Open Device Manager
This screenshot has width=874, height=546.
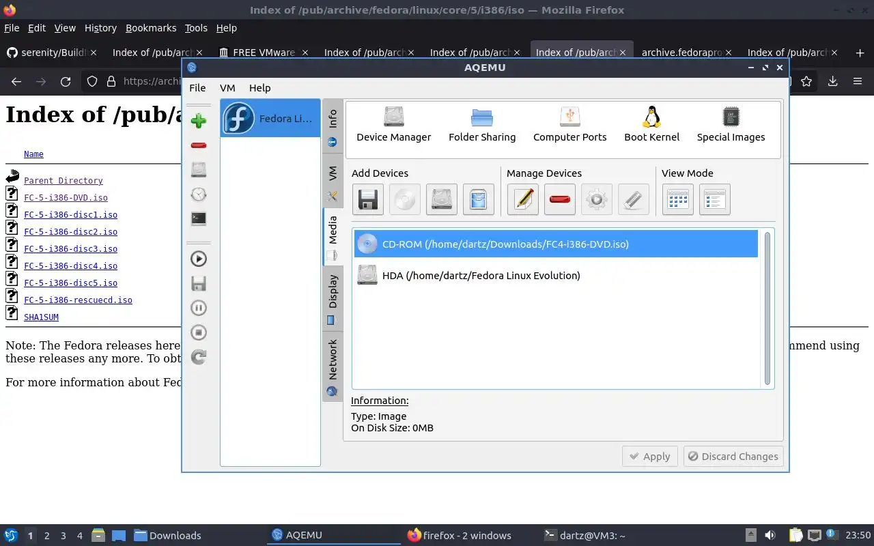pos(394,124)
